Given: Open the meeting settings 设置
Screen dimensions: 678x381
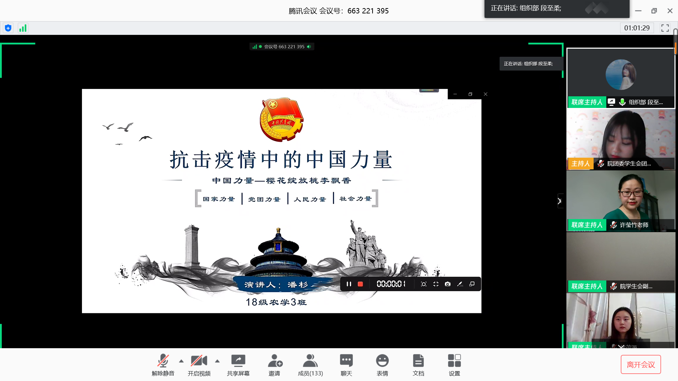Looking at the screenshot, I should [454, 364].
